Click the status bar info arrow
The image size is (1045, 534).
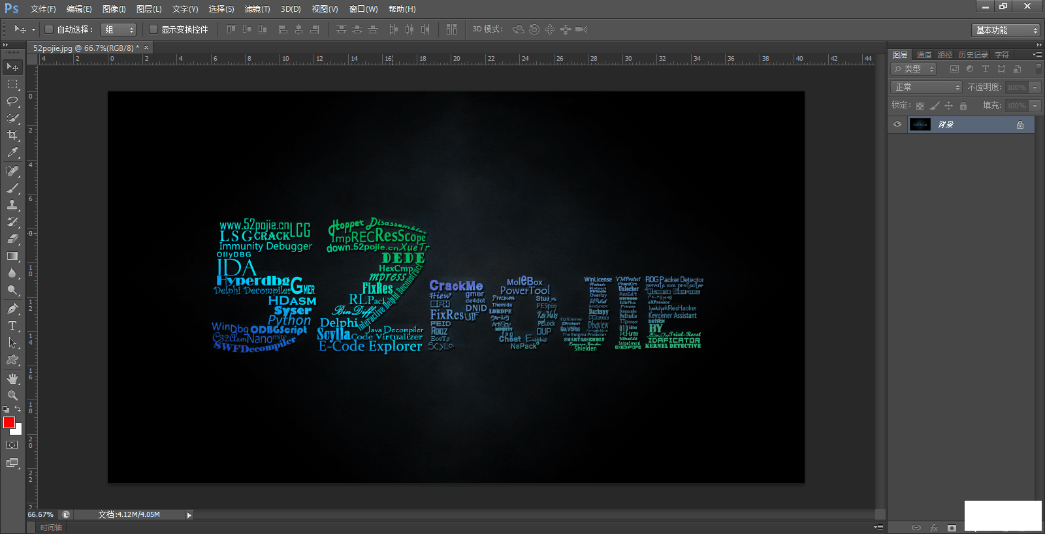click(x=189, y=515)
